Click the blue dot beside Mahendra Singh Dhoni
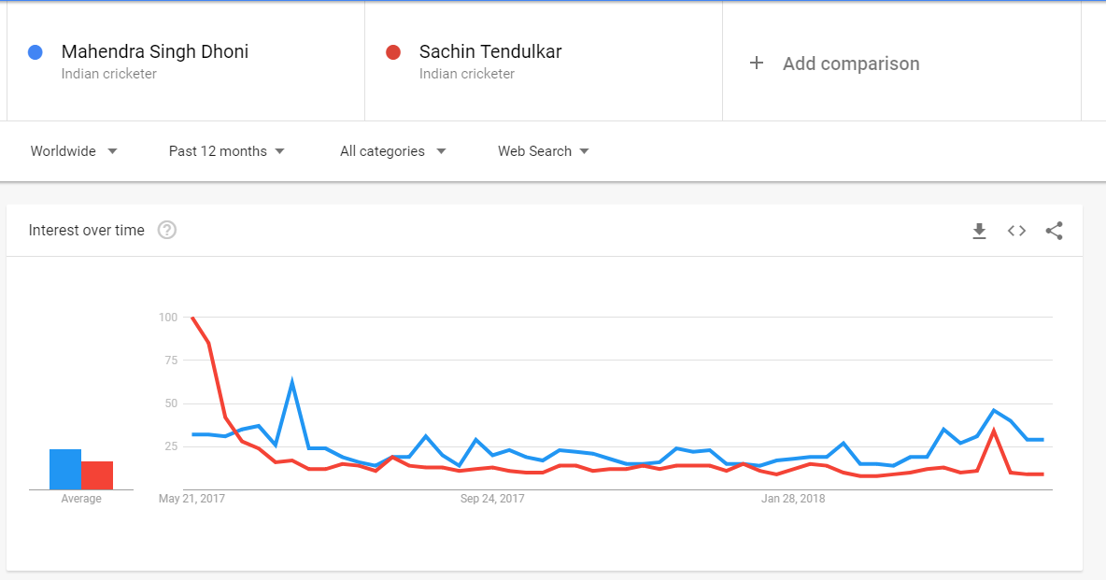The width and height of the screenshot is (1106, 580). point(35,52)
